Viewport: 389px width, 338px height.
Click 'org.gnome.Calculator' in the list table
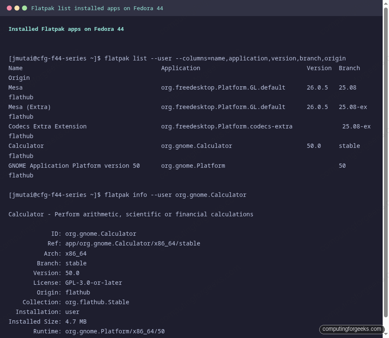[x=197, y=146]
